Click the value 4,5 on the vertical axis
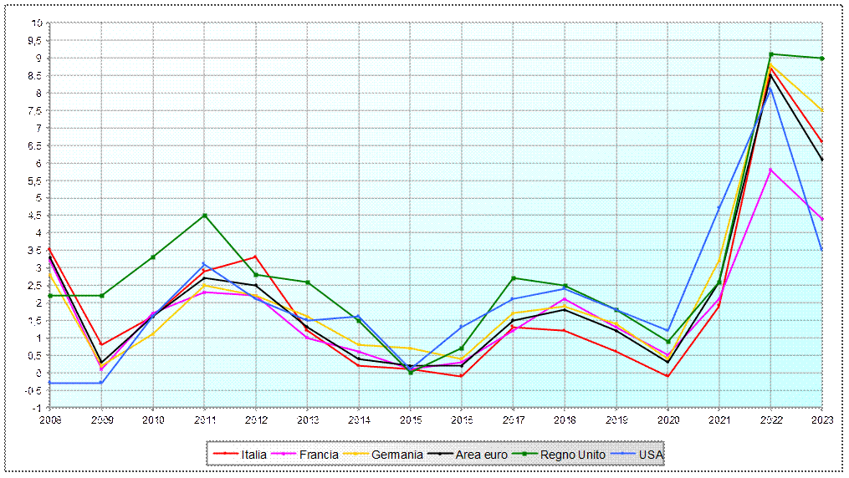849x478 pixels. [36, 216]
